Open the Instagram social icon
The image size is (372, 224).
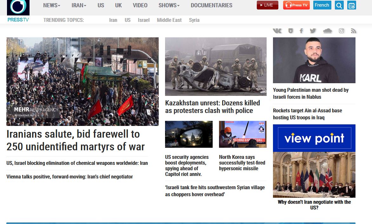[342, 31]
